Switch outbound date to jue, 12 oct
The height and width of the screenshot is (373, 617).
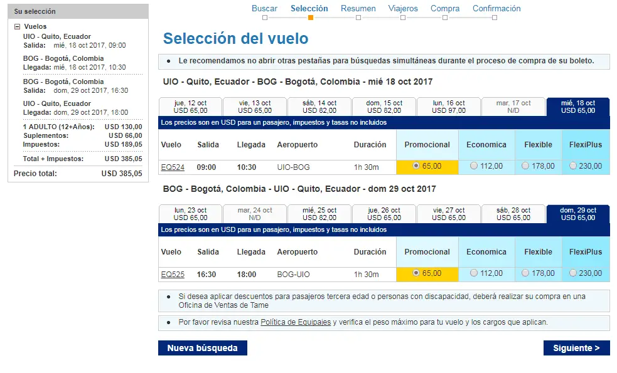(x=190, y=107)
